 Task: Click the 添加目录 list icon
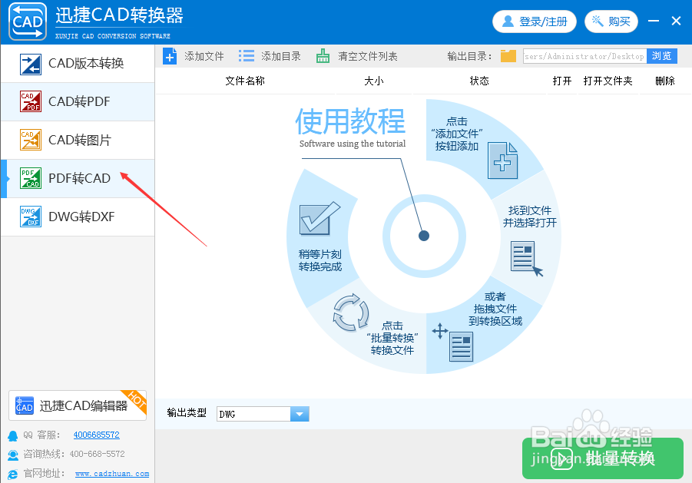point(247,55)
